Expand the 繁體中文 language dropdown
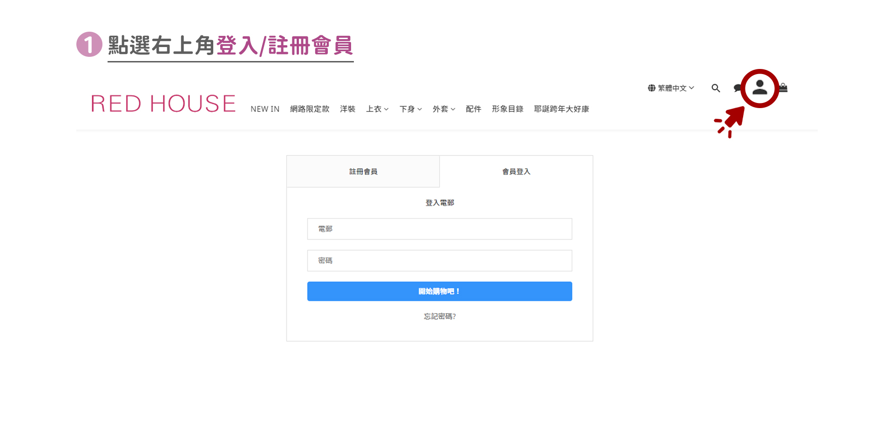 676,88
